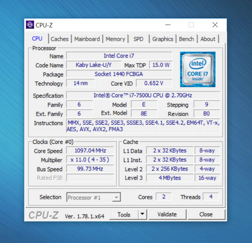Click the Ext. Family value 6
Screen dimensions: 252x243
point(79,114)
